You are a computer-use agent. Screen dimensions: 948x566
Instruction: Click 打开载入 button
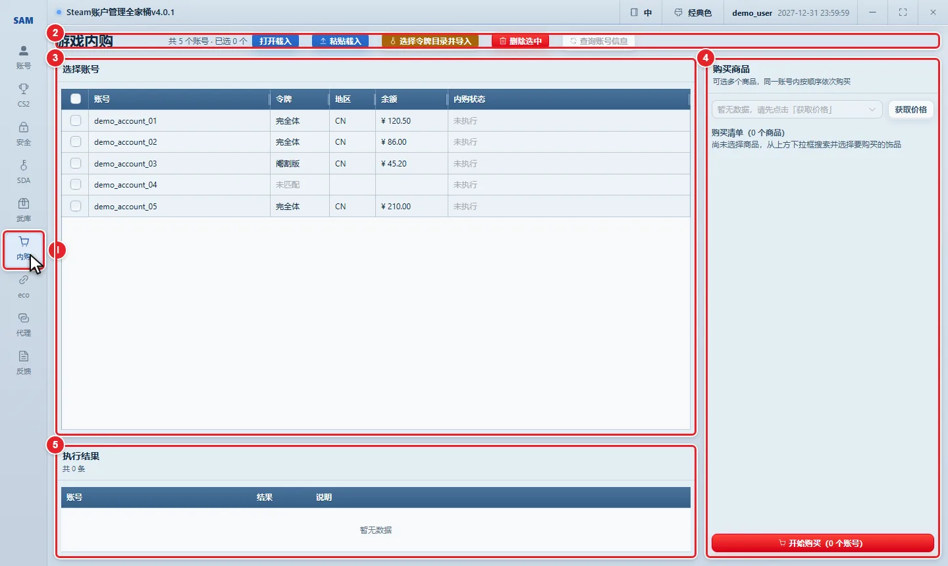275,41
